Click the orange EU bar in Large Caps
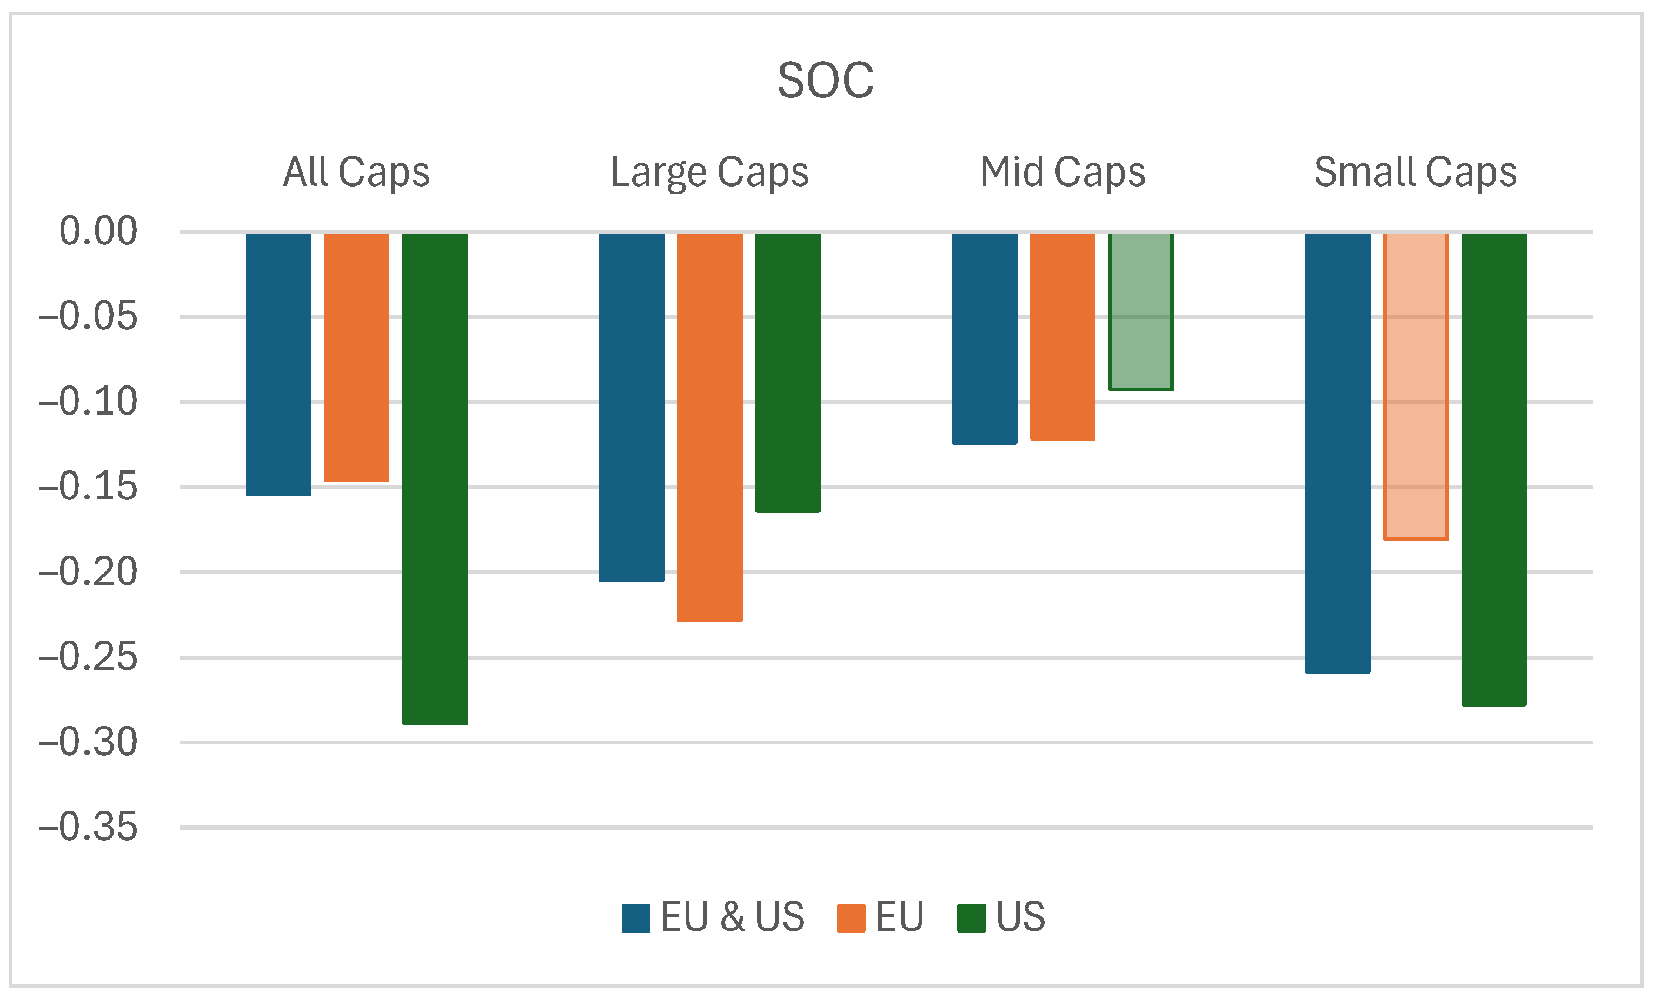1654x999 pixels. [x=709, y=427]
